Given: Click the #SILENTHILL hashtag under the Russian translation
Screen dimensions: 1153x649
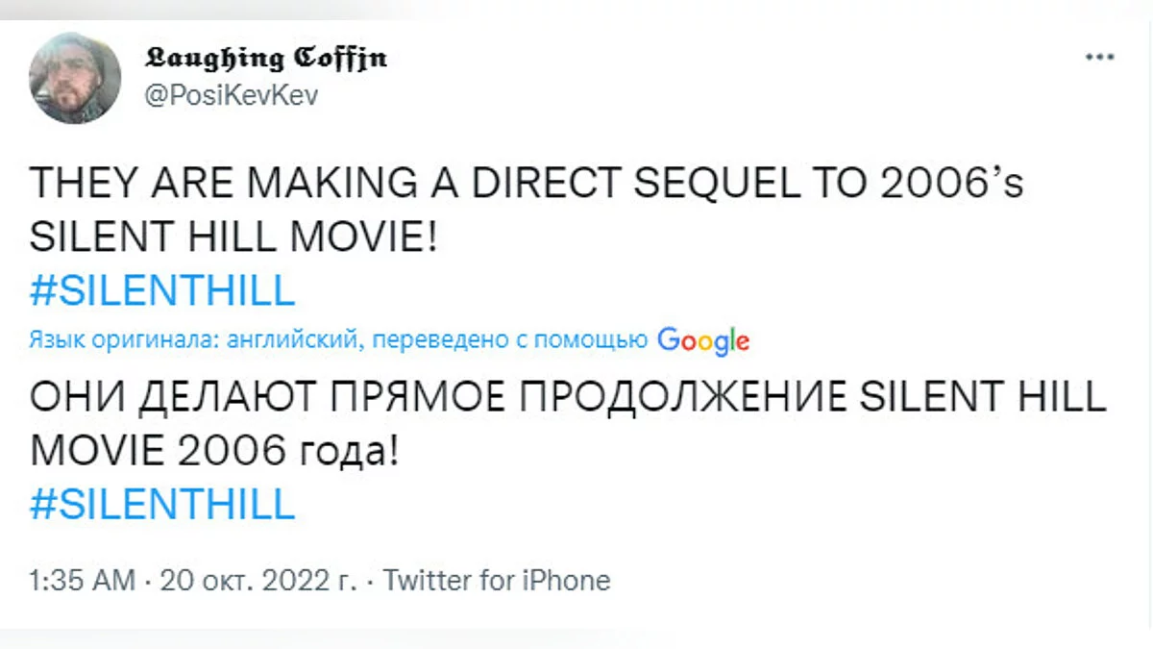Looking at the screenshot, I should click(162, 505).
